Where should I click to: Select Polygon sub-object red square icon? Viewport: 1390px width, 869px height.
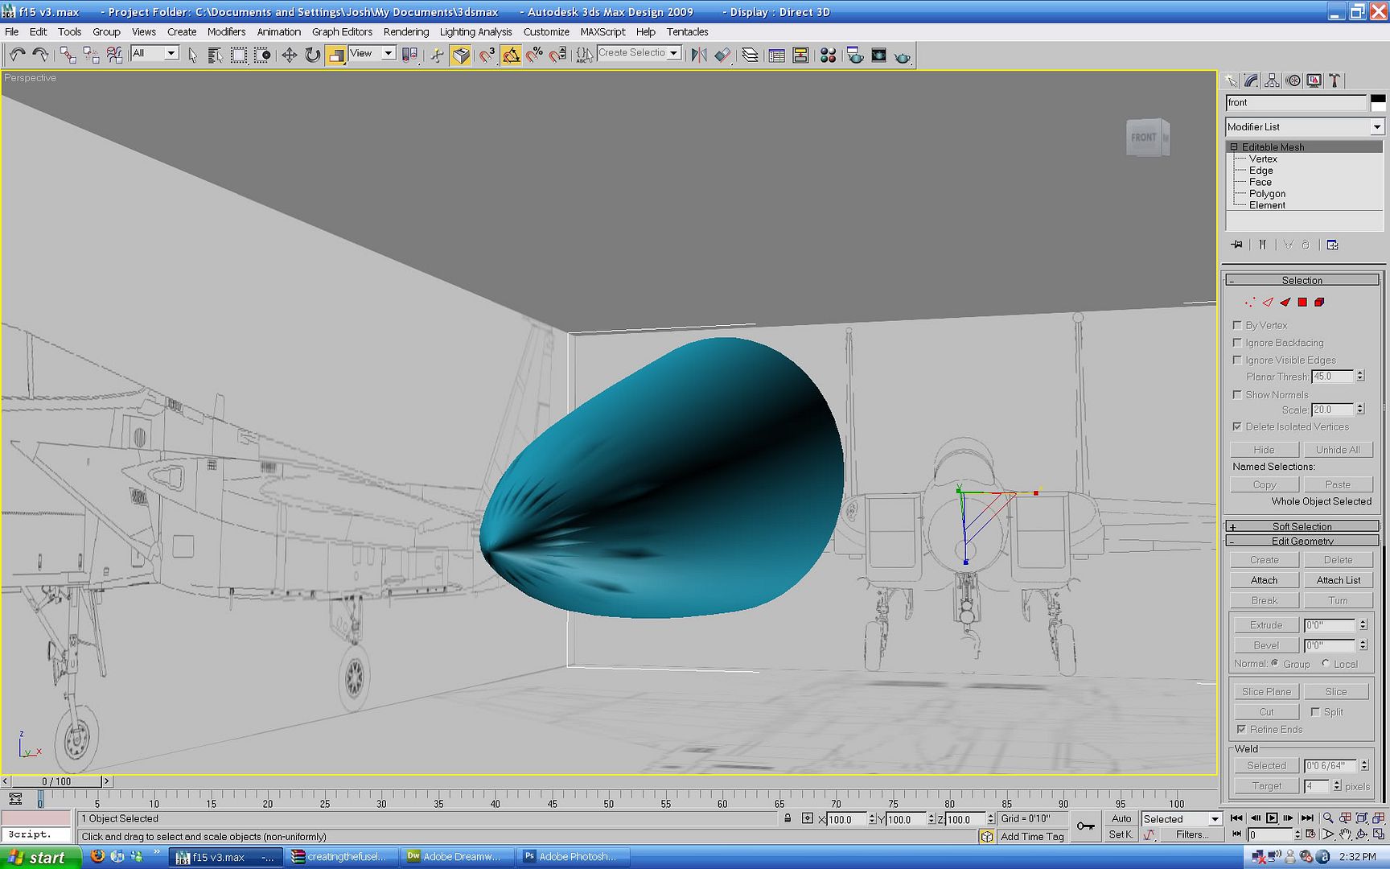[x=1302, y=303]
